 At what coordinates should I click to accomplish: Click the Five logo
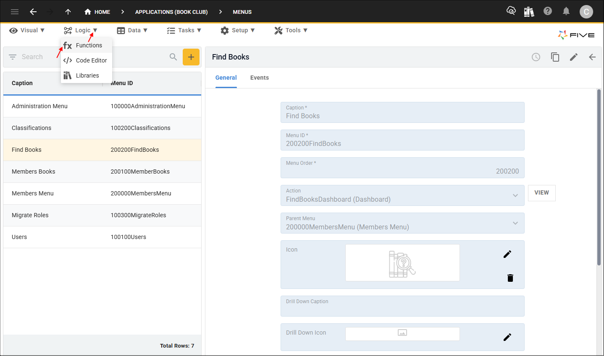tap(576, 35)
